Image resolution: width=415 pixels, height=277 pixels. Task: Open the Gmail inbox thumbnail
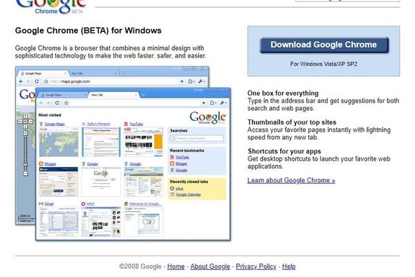pyautogui.click(x=59, y=222)
